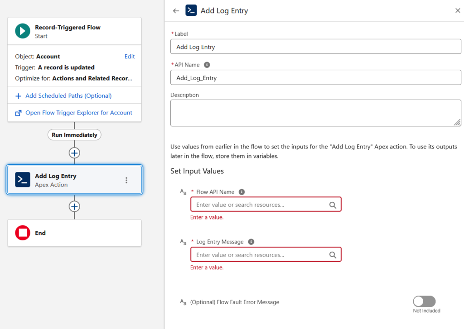Click into the Description text area
The image size is (464, 329).
(315, 113)
